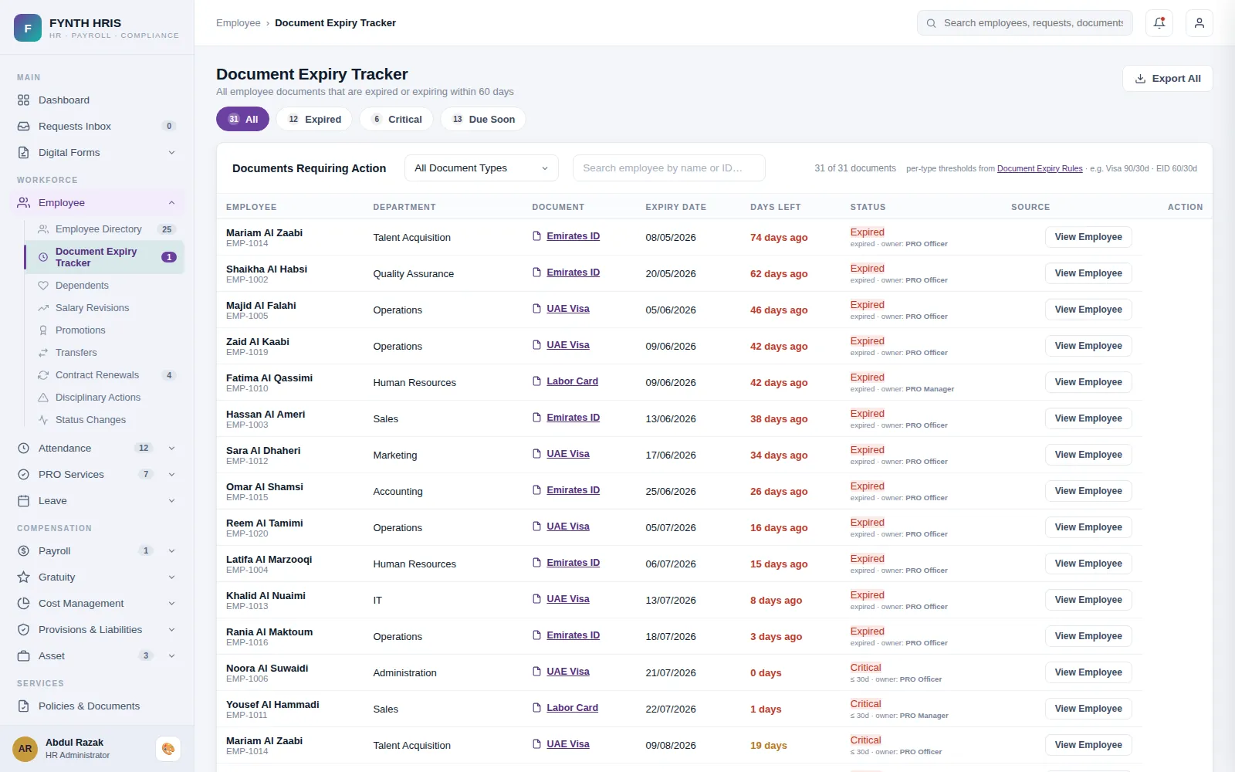Expand the PRO Services section
The height and width of the screenshot is (772, 1235).
96,475
